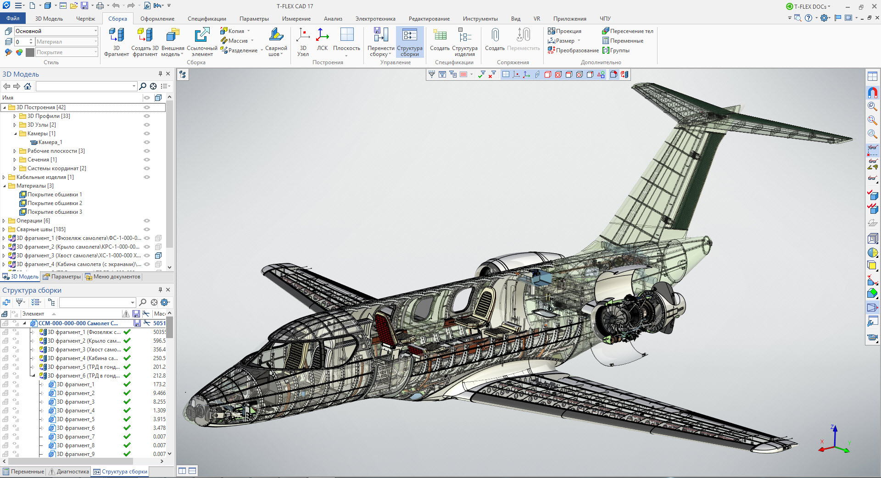Click the Структура изделия icon
Viewport: 881px width, 478px height.
[464, 36]
